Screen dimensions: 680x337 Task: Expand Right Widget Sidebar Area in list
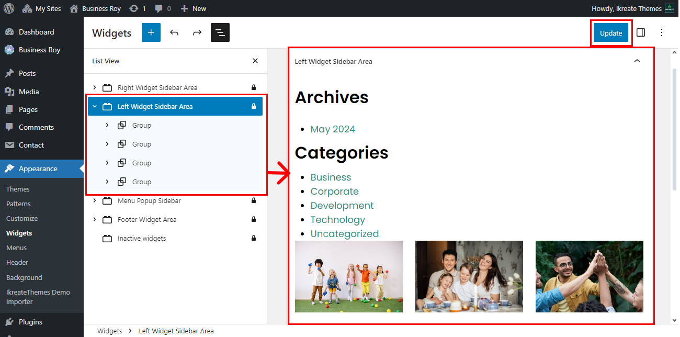pyautogui.click(x=95, y=87)
